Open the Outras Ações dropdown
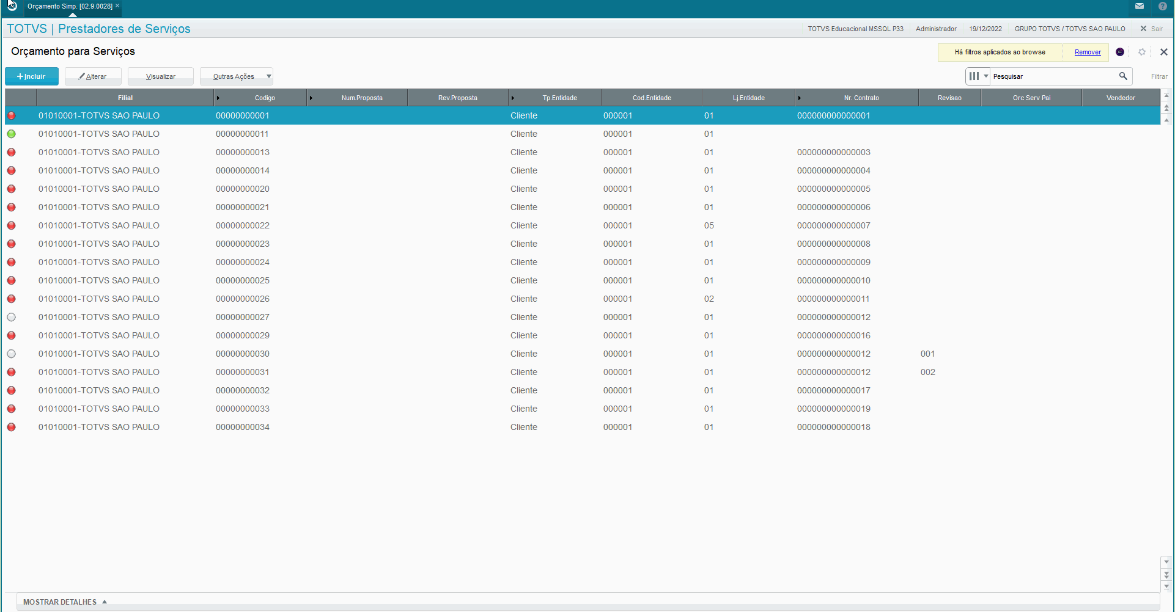 237,76
